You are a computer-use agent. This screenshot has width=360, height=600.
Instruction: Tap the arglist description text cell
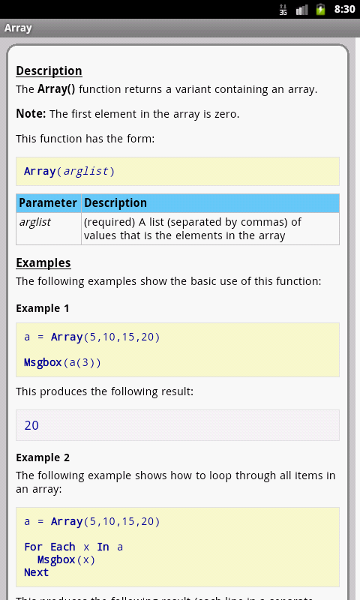pos(210,229)
